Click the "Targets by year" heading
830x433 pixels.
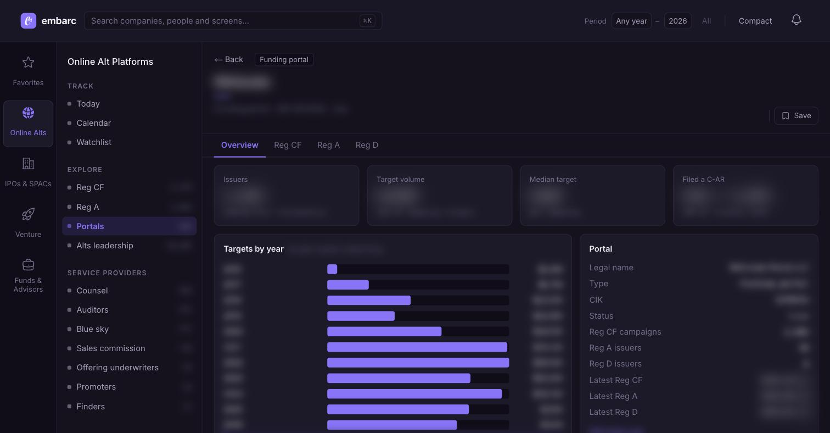(254, 249)
